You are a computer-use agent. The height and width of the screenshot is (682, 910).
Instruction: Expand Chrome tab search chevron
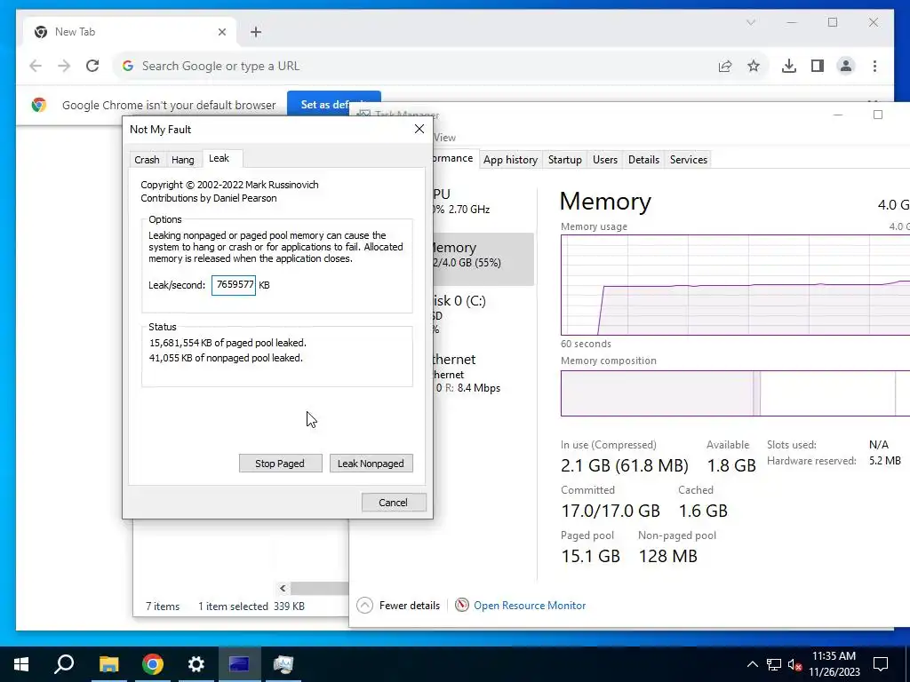[x=750, y=22]
